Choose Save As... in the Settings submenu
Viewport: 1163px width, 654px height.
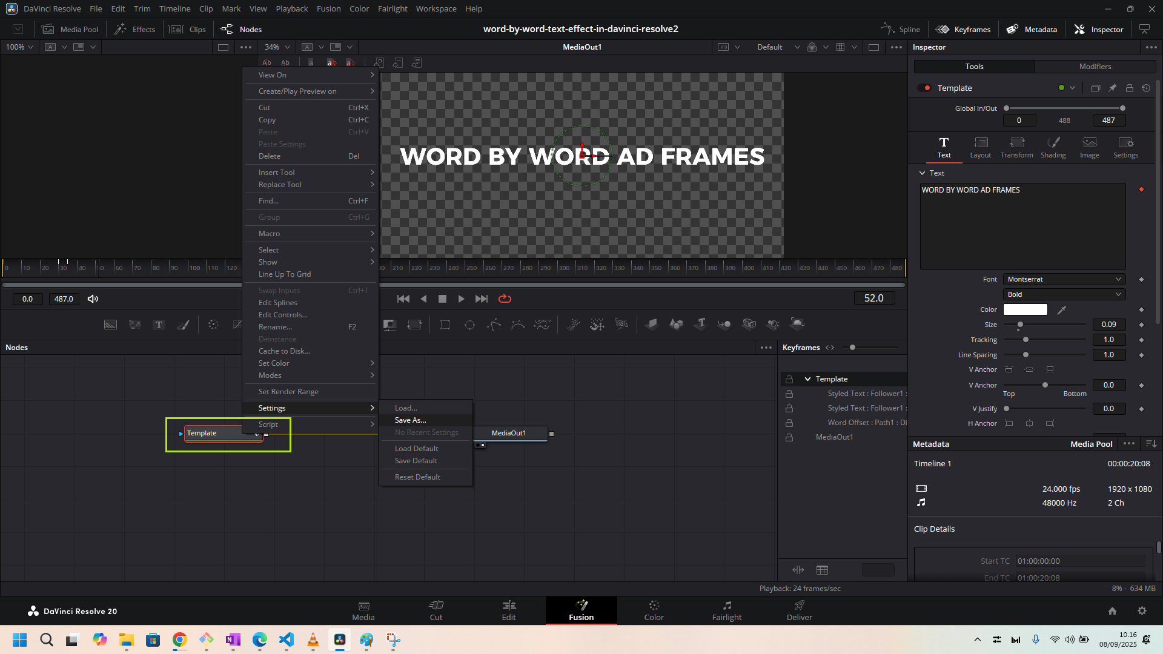(411, 420)
